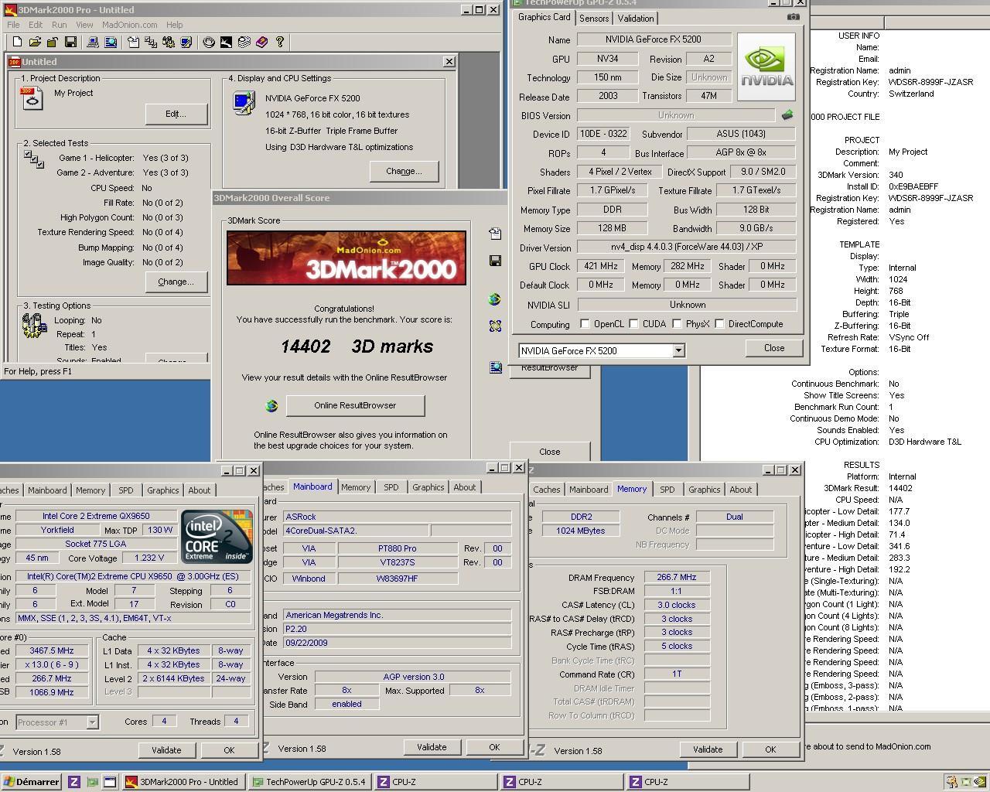990x792 pixels.
Task: Click the Open project folder icon
Action: coord(35,42)
